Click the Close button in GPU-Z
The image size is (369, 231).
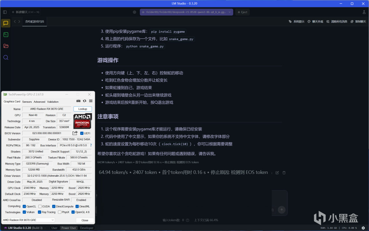85,220
